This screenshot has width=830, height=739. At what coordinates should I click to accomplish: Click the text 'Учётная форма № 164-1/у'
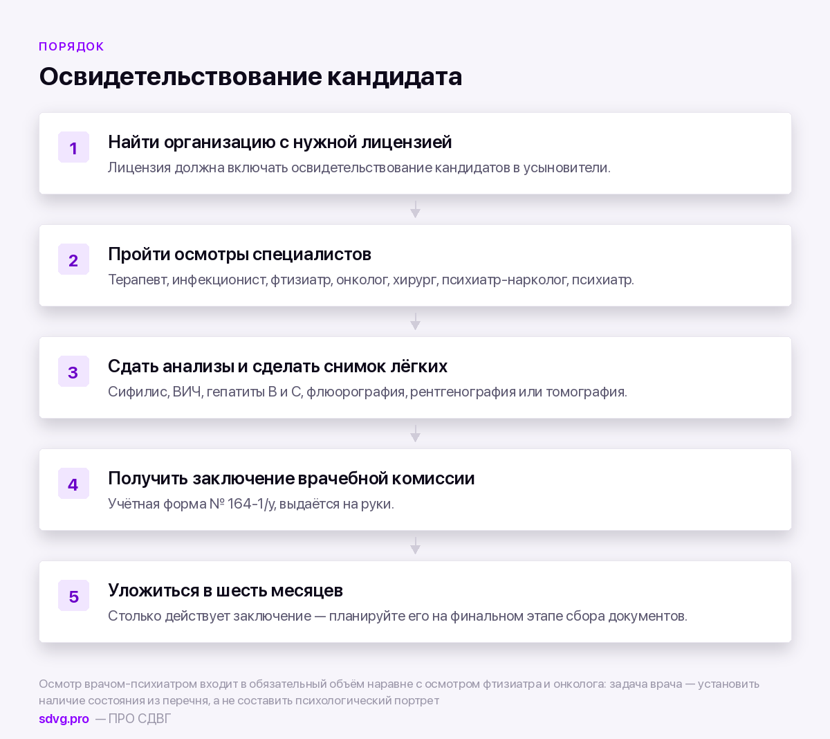(x=192, y=504)
